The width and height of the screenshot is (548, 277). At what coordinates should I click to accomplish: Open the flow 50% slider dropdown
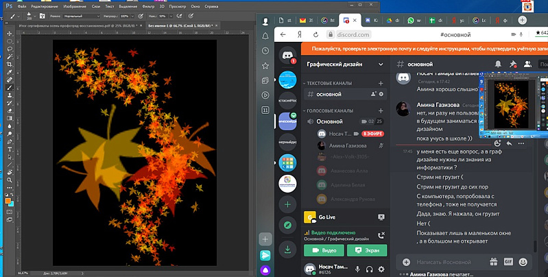coord(171,16)
